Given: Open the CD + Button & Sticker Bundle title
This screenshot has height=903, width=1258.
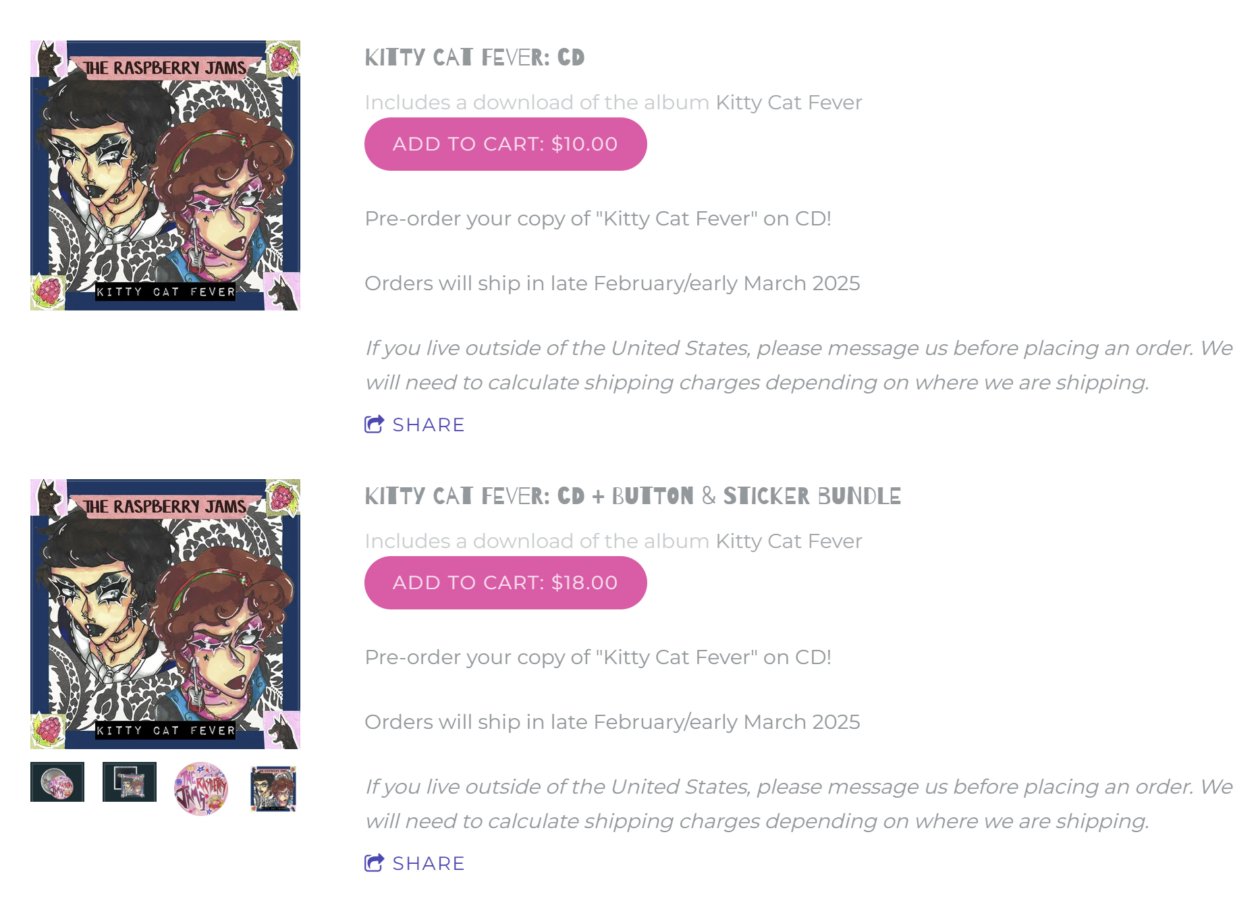Looking at the screenshot, I should pos(632,496).
